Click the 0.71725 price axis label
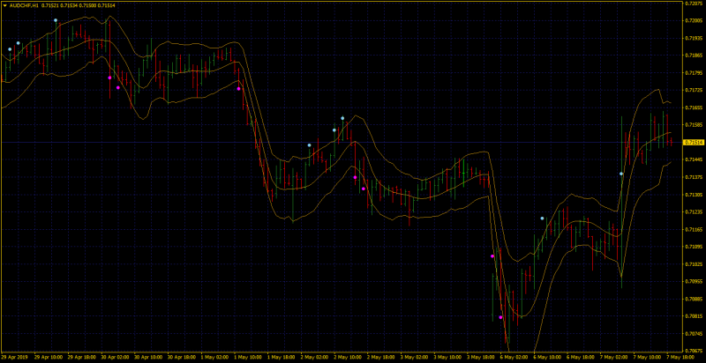This screenshot has width=706, height=363. coord(693,90)
